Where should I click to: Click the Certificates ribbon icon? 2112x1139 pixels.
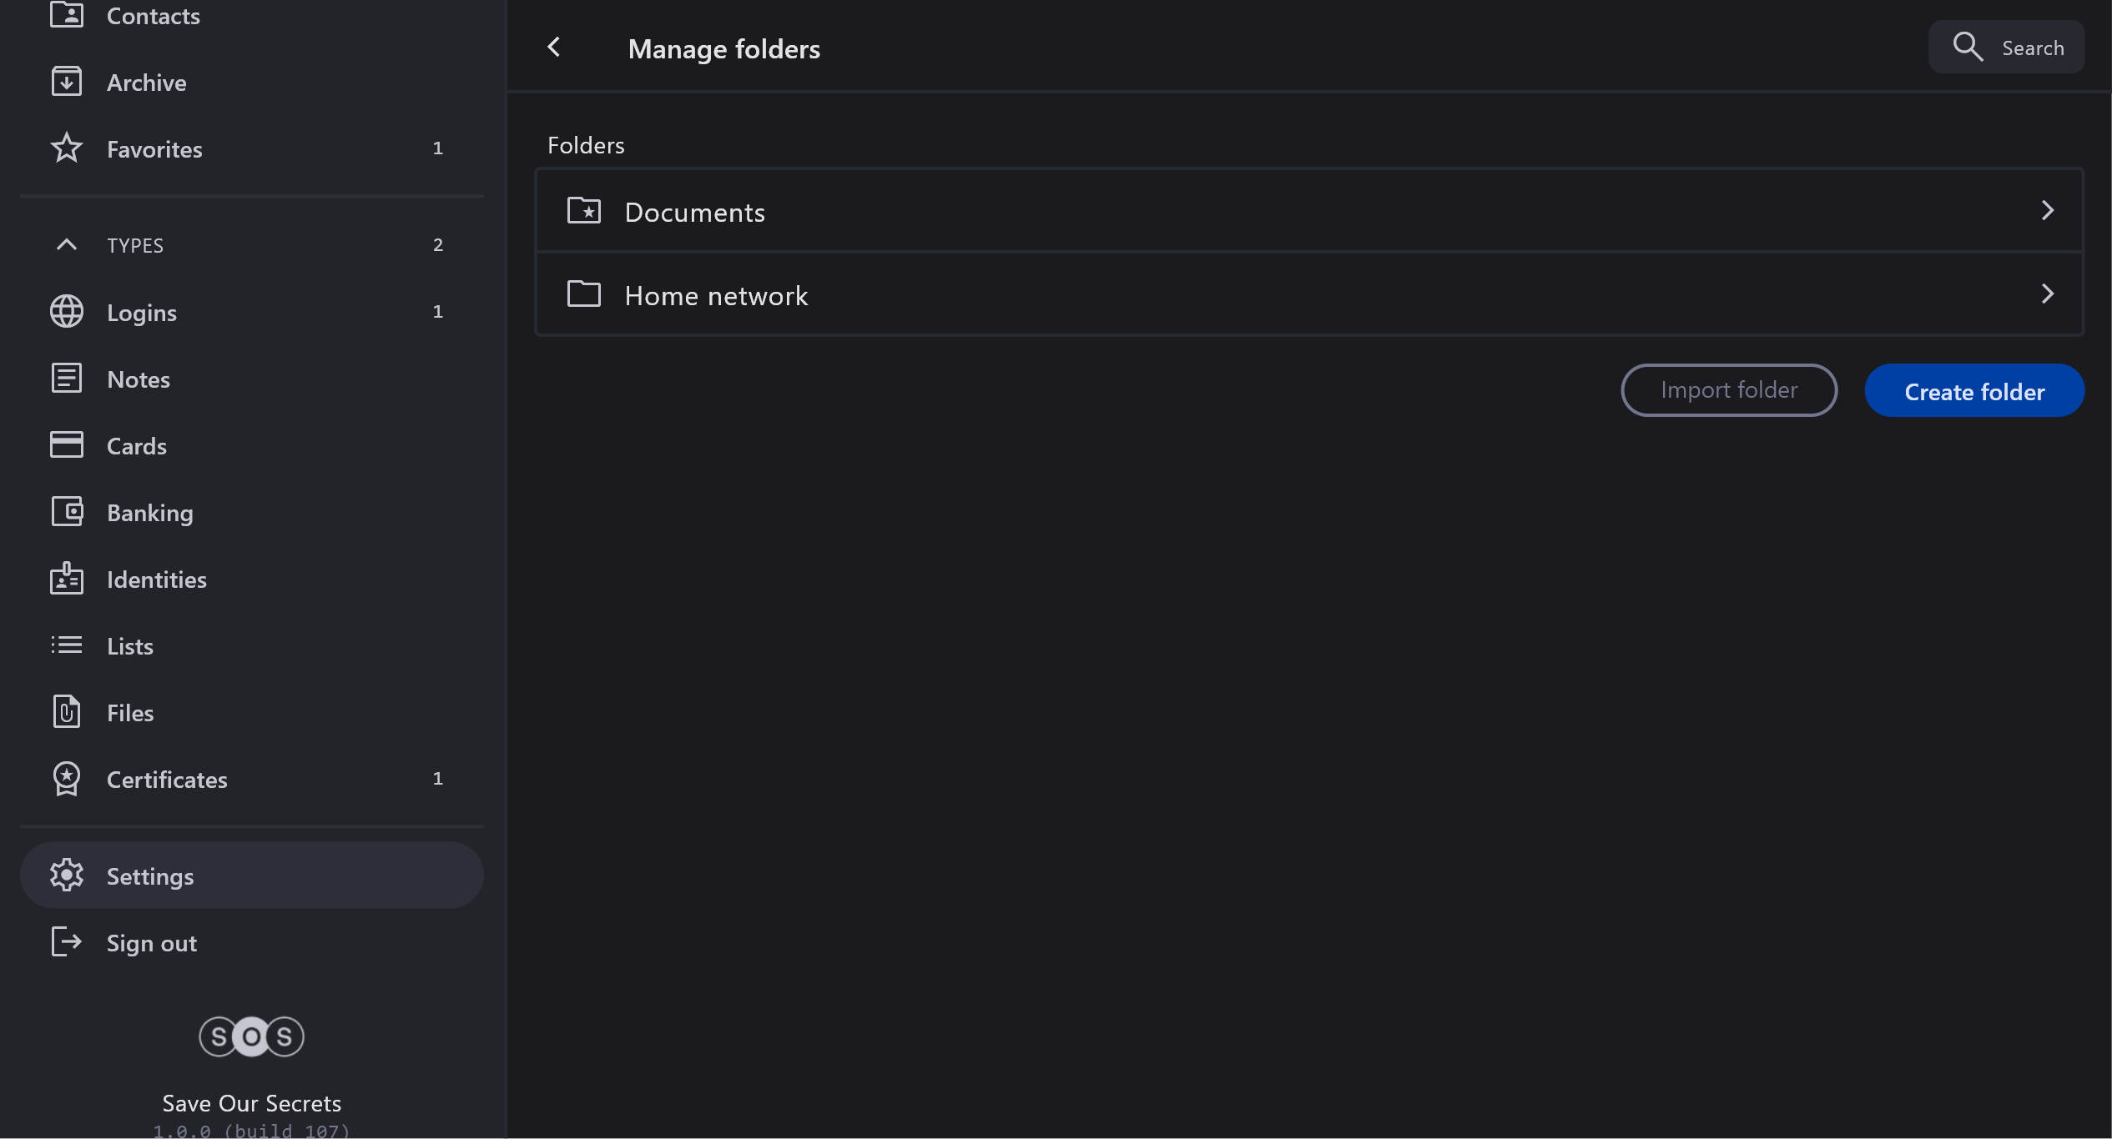(x=67, y=779)
